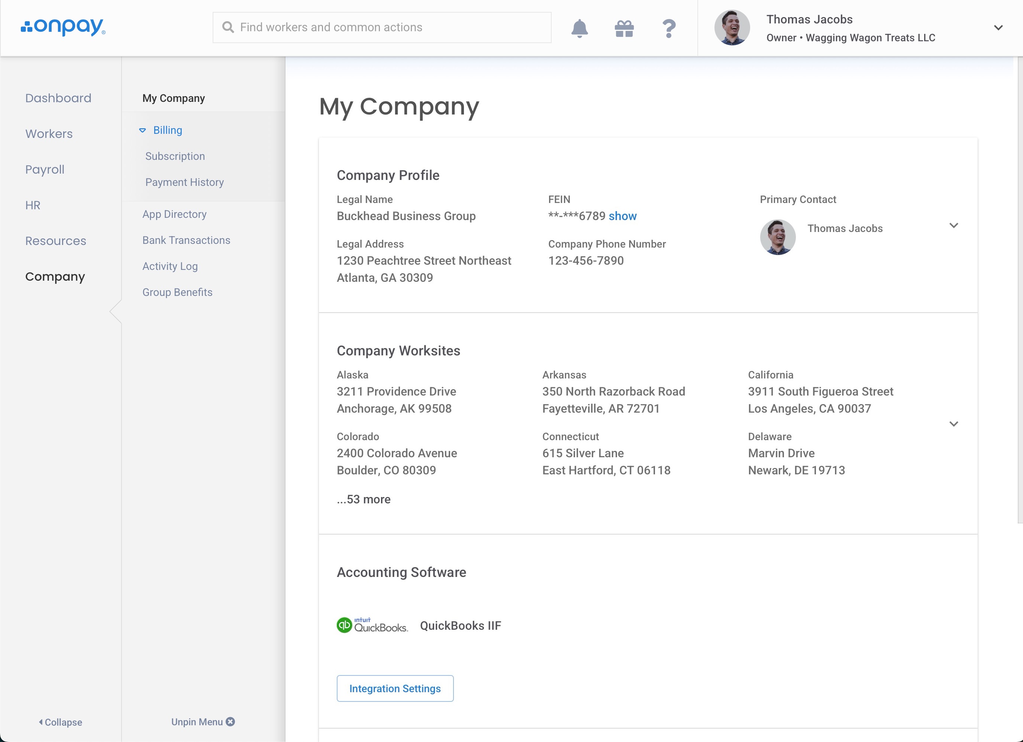Image resolution: width=1023 pixels, height=742 pixels.
Task: Expand the Company Worksites list chevron
Action: point(953,423)
